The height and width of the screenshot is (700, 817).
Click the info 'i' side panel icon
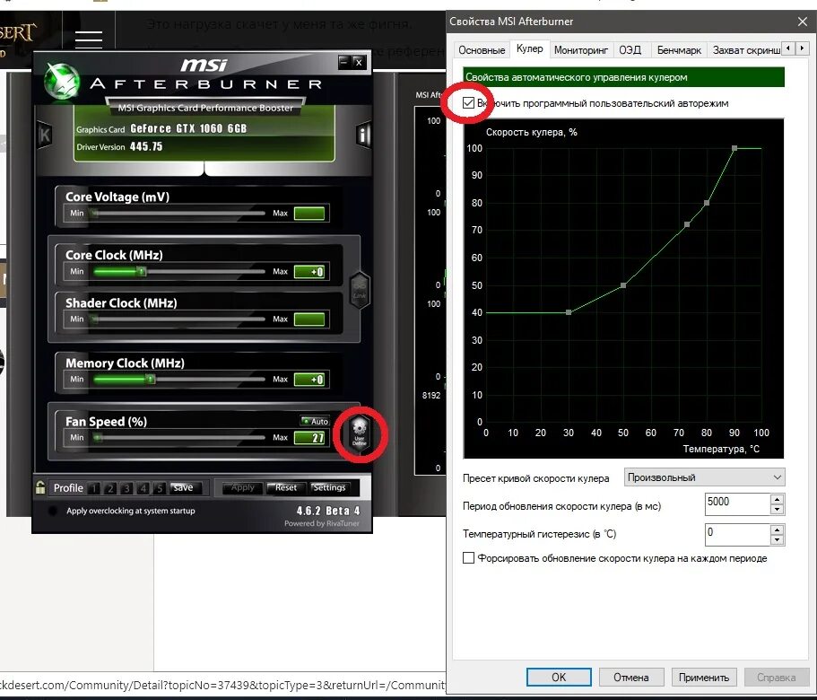point(363,135)
